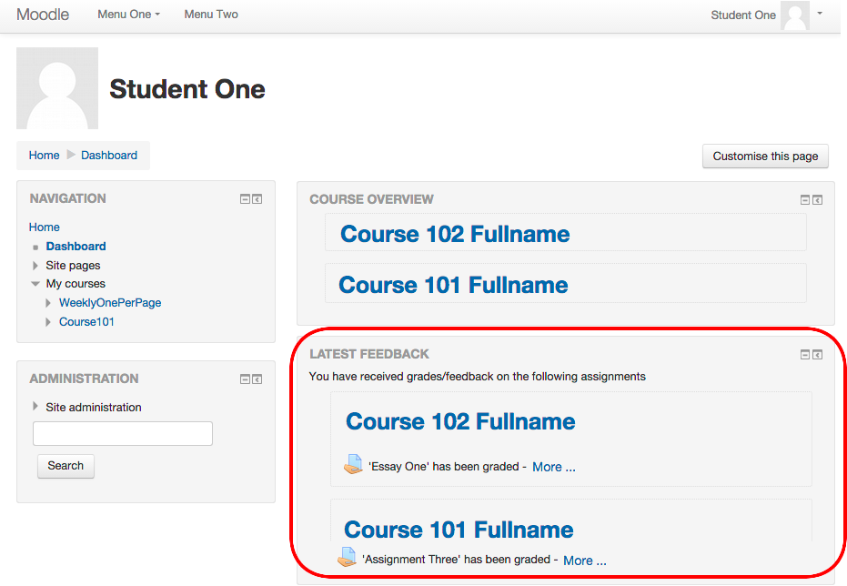847x586 pixels.
Task: Click the Essay One assignment icon
Action: click(x=353, y=464)
